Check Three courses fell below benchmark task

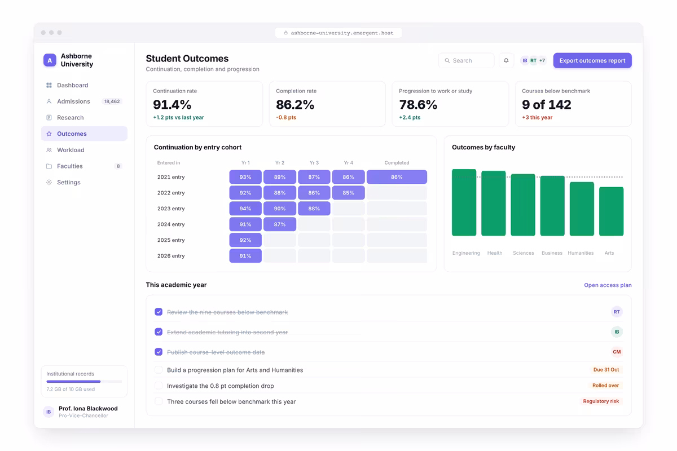tap(159, 401)
